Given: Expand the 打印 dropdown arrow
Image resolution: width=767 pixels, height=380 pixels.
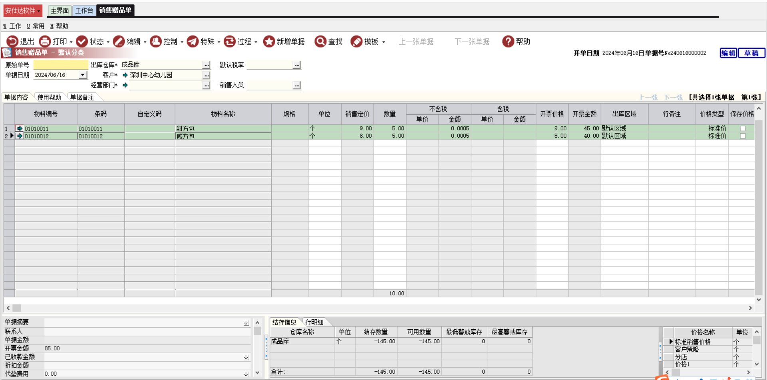Looking at the screenshot, I should click(71, 42).
